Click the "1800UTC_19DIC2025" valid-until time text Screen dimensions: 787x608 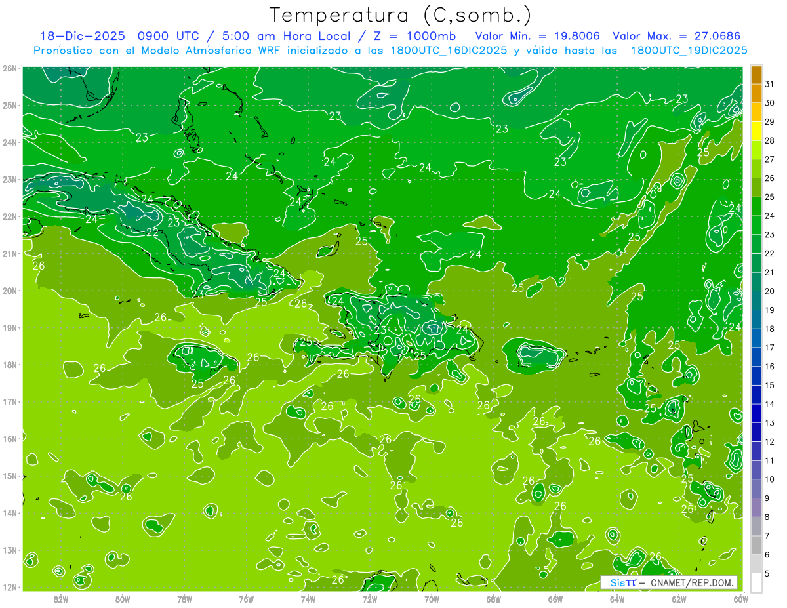pos(689,51)
